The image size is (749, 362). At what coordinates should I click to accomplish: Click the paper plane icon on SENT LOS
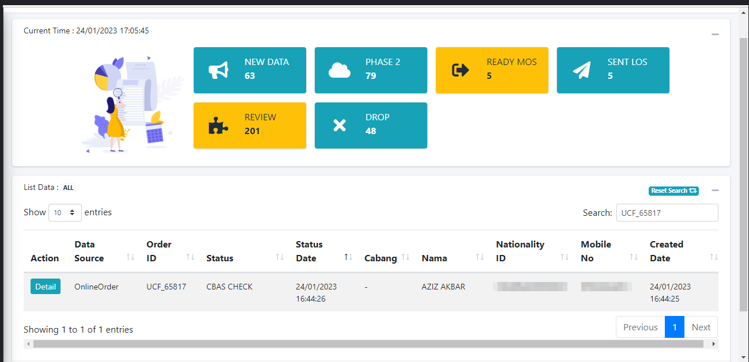582,70
